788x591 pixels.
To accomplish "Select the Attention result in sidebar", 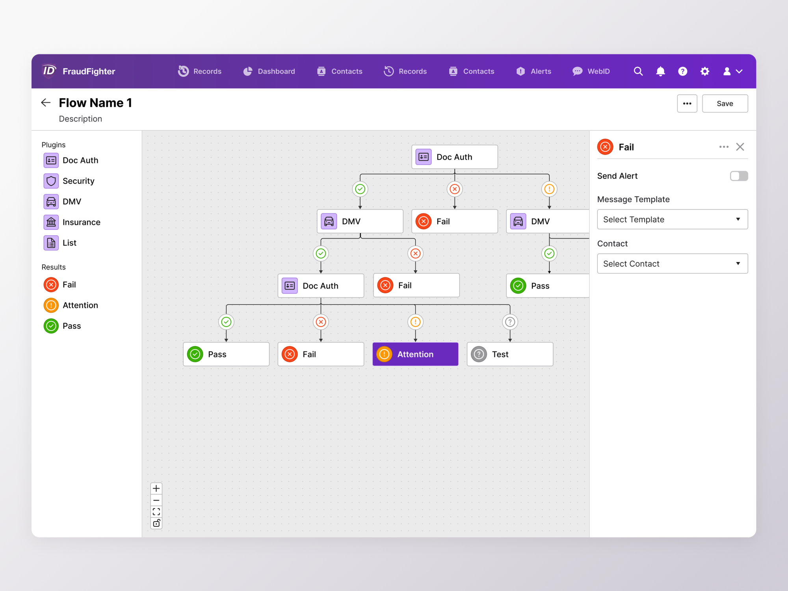I will tap(71, 305).
